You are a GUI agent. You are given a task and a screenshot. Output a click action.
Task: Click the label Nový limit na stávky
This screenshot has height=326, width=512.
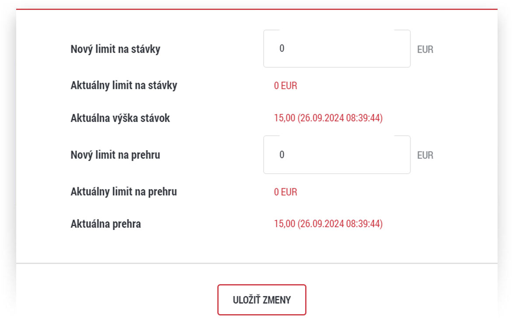(x=115, y=49)
